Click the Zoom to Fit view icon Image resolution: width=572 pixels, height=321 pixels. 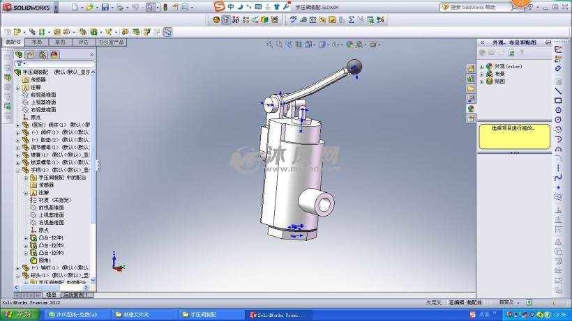click(270, 45)
